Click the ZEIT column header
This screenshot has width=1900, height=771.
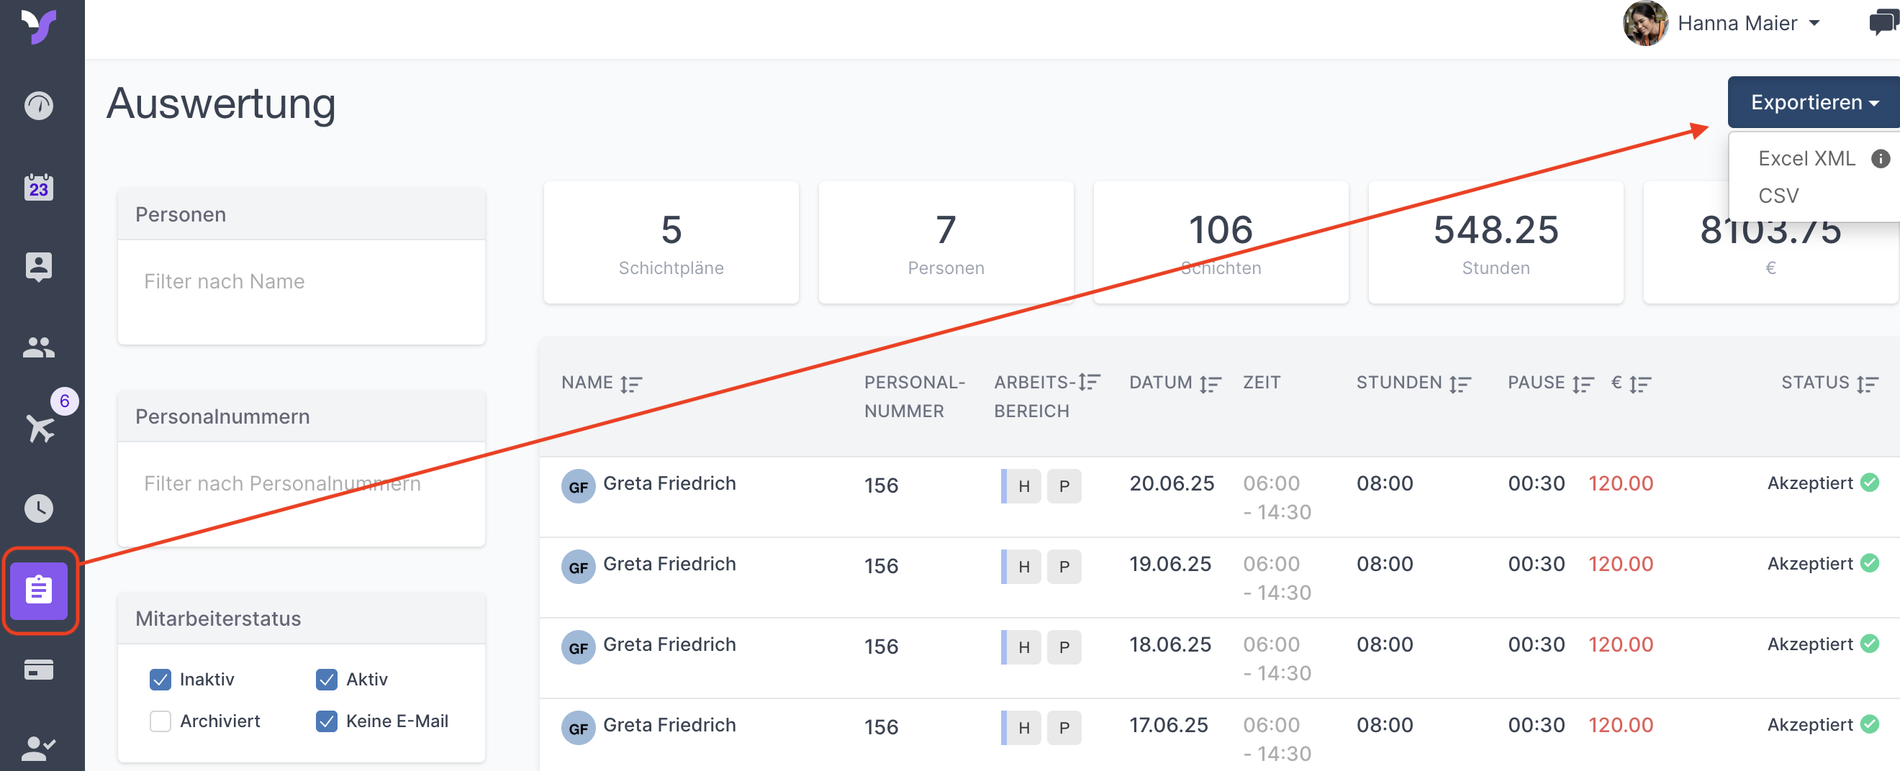coord(1261,383)
